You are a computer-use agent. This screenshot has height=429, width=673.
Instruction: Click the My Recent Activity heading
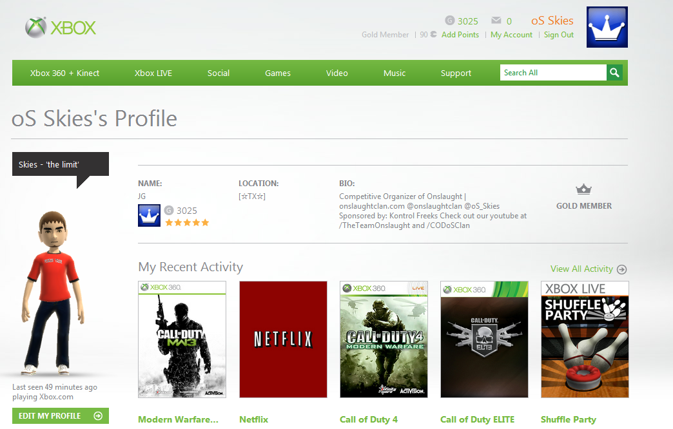(191, 267)
